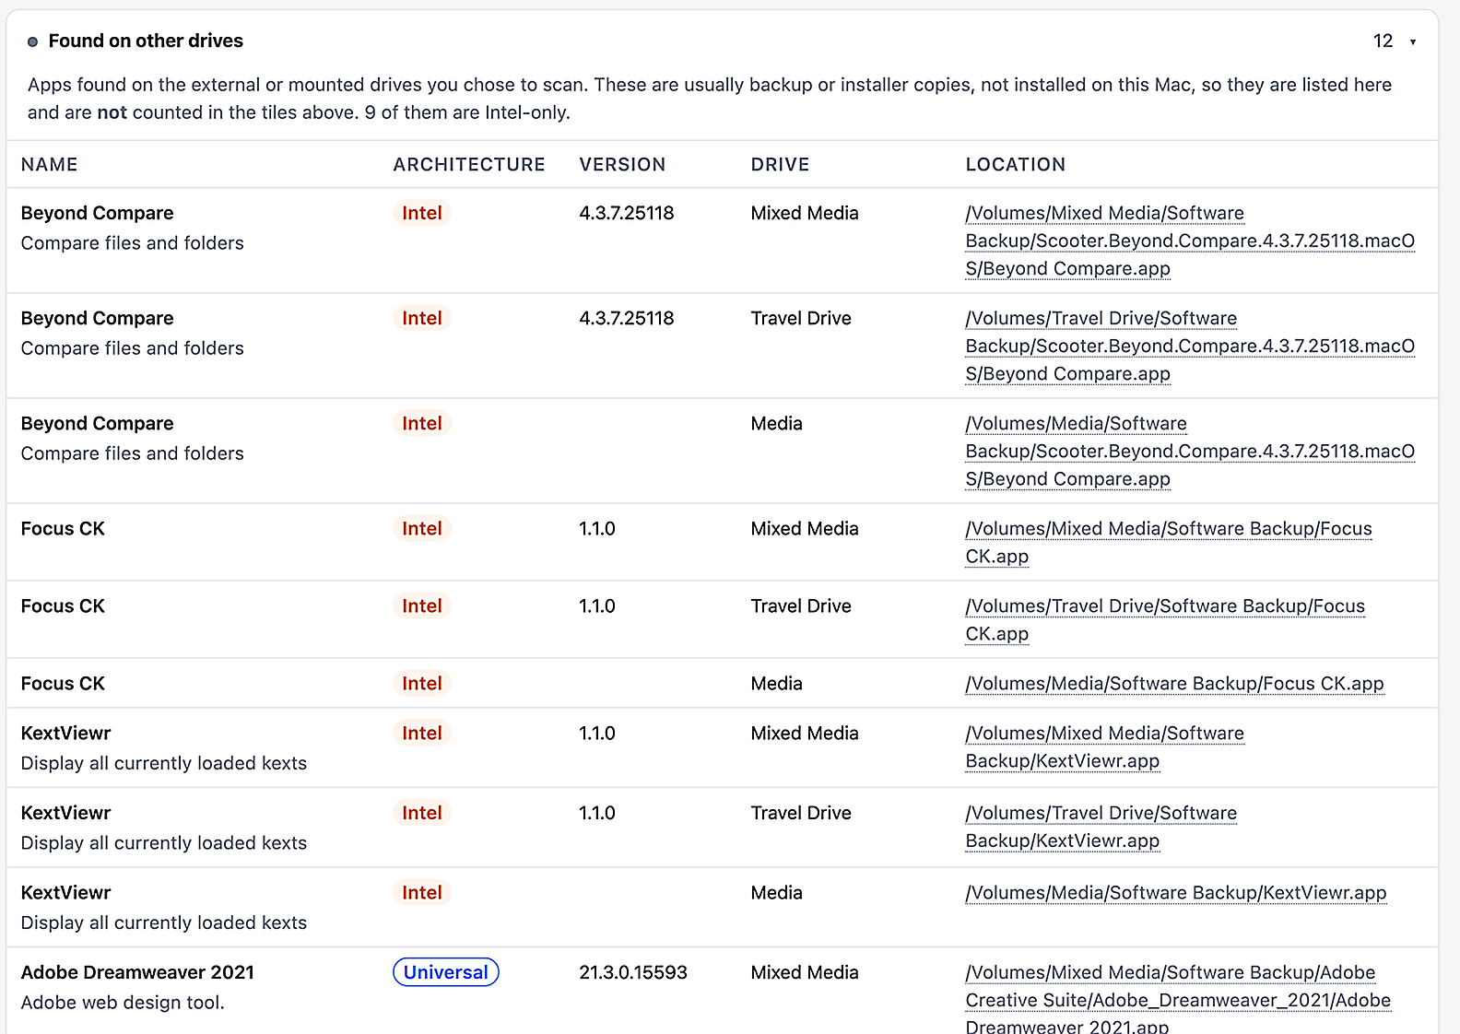The image size is (1460, 1034).
Task: Collapse the Found on other drives section arrow
Action: click(x=1412, y=41)
